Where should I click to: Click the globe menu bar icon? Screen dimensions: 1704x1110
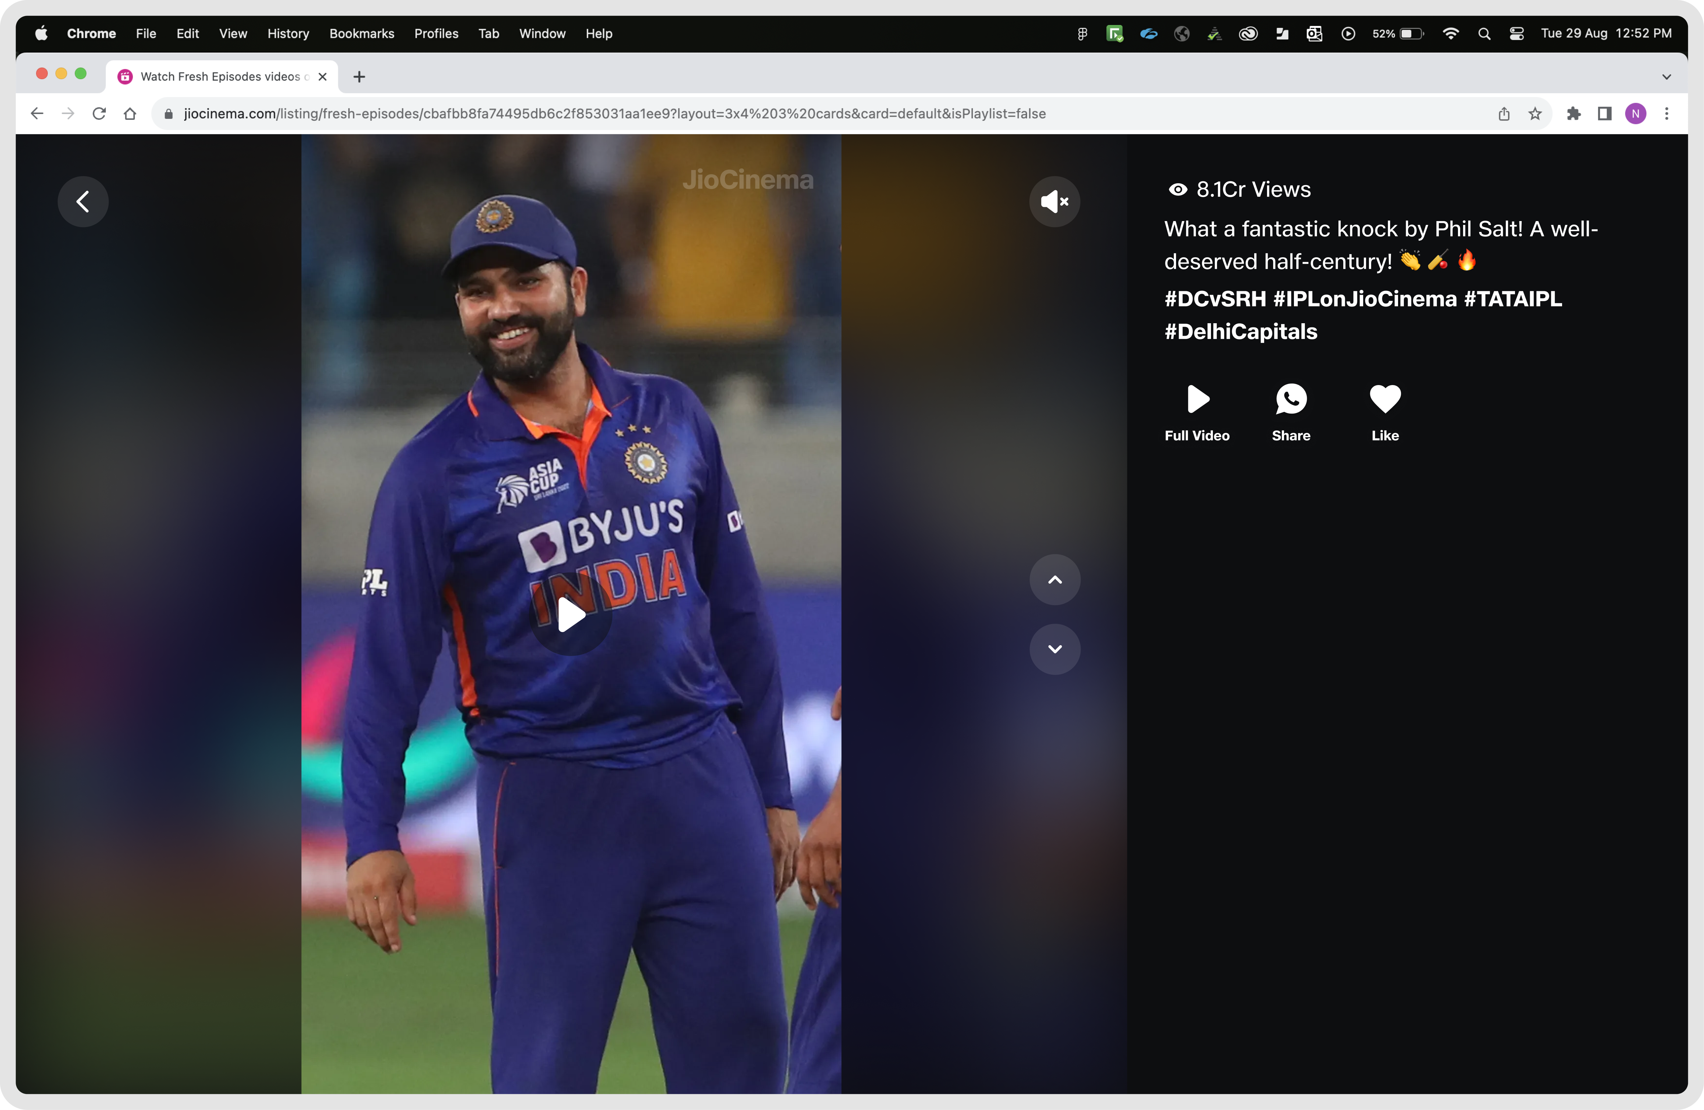coord(1182,34)
